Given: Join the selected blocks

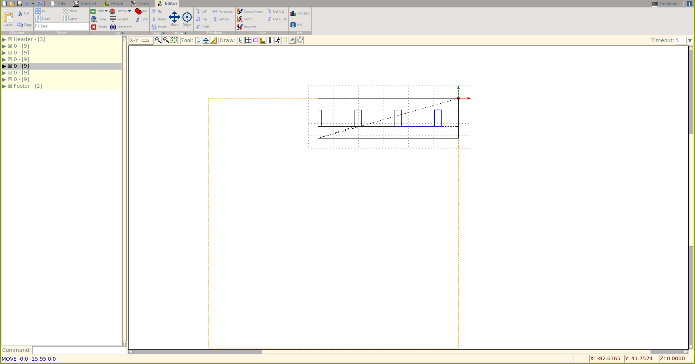Looking at the screenshot, I should [141, 11].
